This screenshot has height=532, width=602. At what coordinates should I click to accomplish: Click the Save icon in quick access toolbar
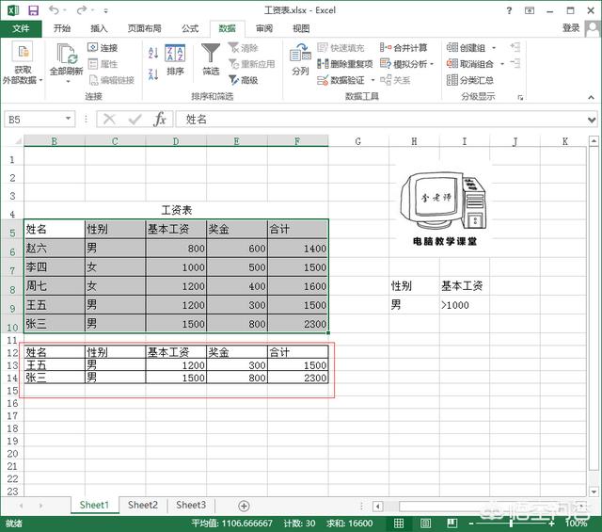(34, 10)
